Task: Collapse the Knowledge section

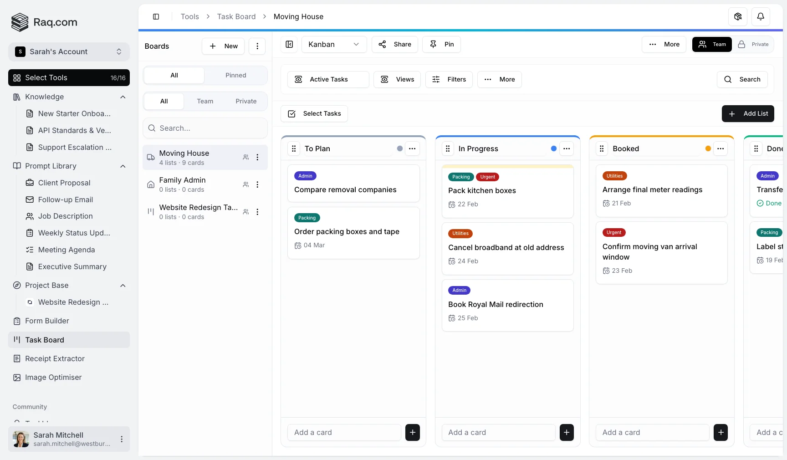Action: tap(123, 97)
